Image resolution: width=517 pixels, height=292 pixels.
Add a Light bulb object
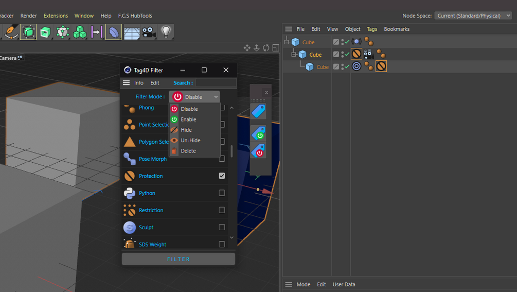click(x=166, y=32)
